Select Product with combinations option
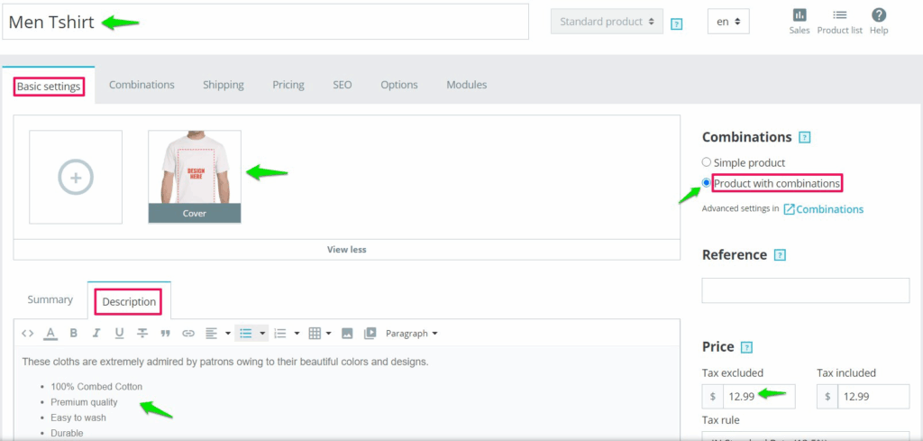This screenshot has height=441, width=923. (x=707, y=183)
